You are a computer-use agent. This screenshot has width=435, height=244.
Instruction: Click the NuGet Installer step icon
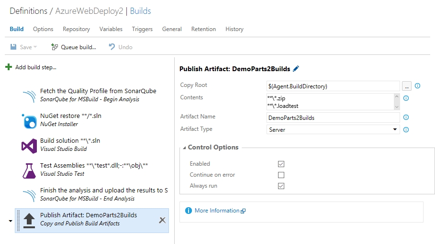click(x=29, y=121)
